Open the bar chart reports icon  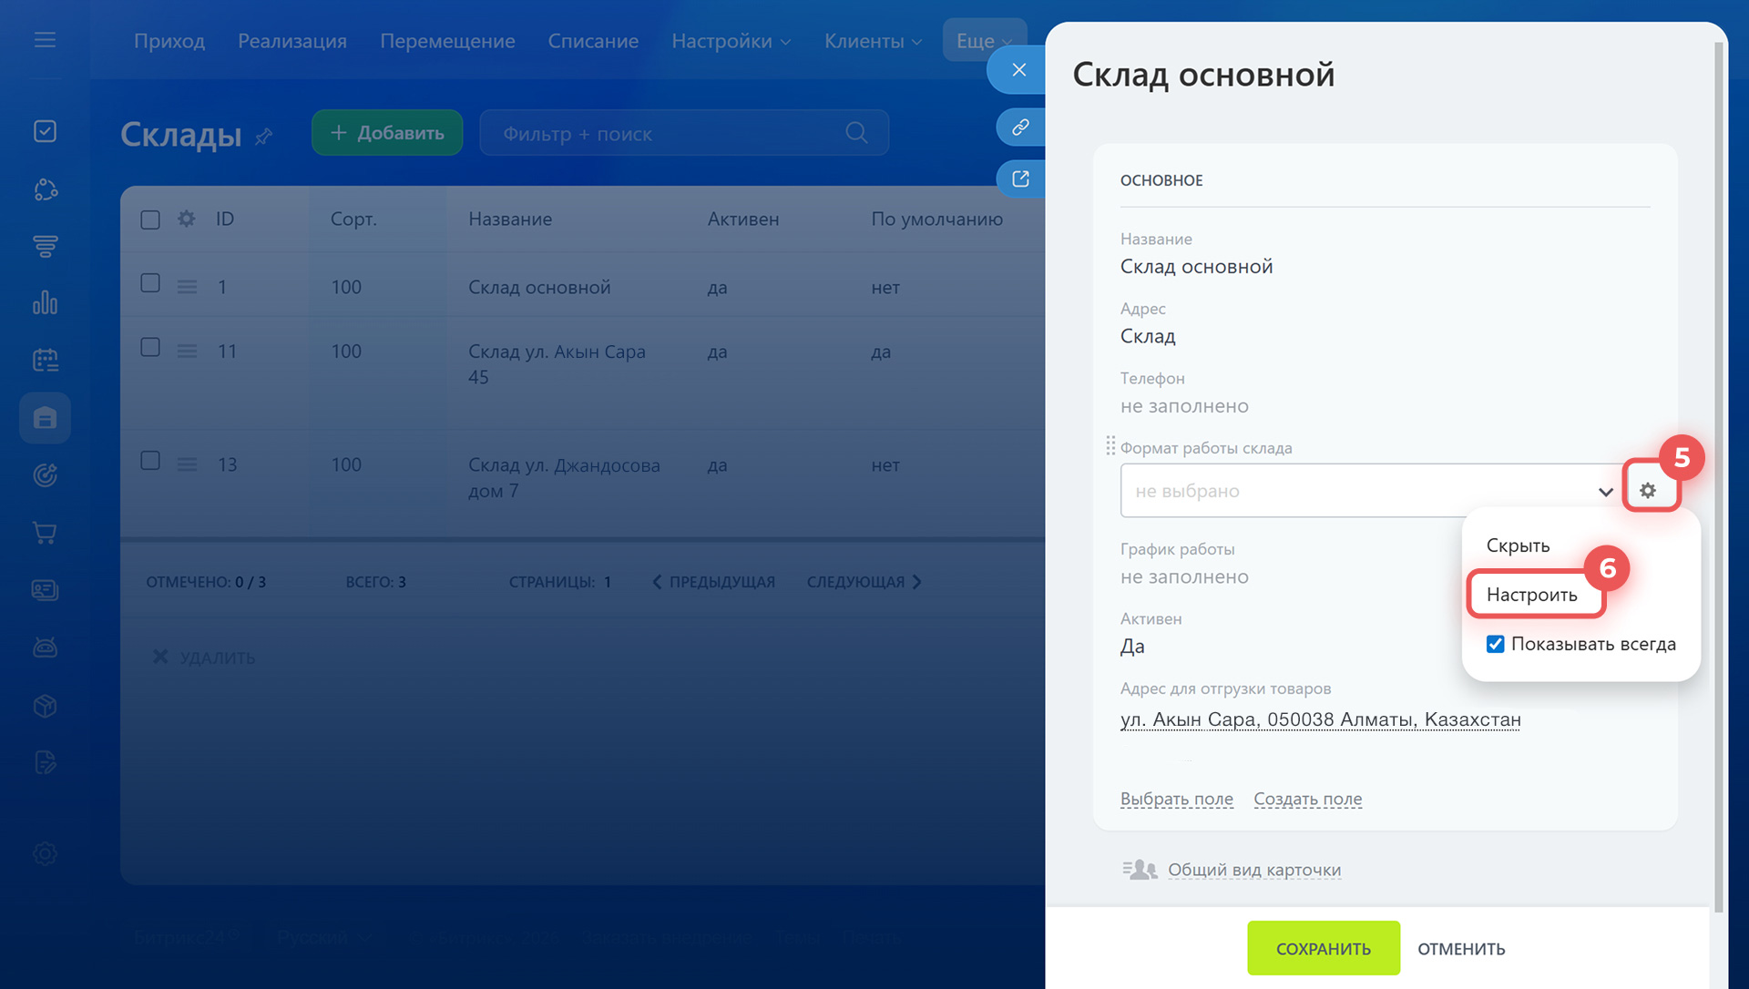tap(45, 303)
